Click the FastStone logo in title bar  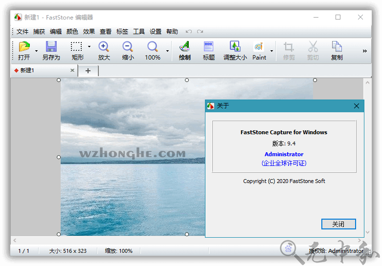coord(18,17)
